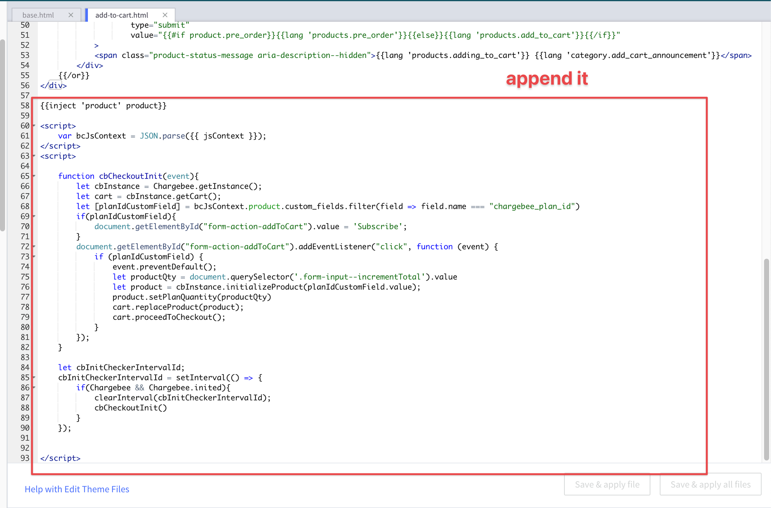
Task: Click the left panel scrollbar handle
Action: 2,135
